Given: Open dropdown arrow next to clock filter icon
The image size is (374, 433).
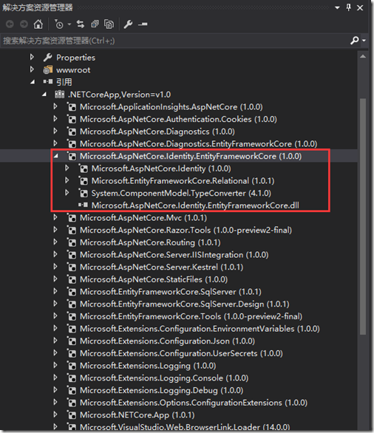Looking at the screenshot, I should pyautogui.click(x=69, y=24).
